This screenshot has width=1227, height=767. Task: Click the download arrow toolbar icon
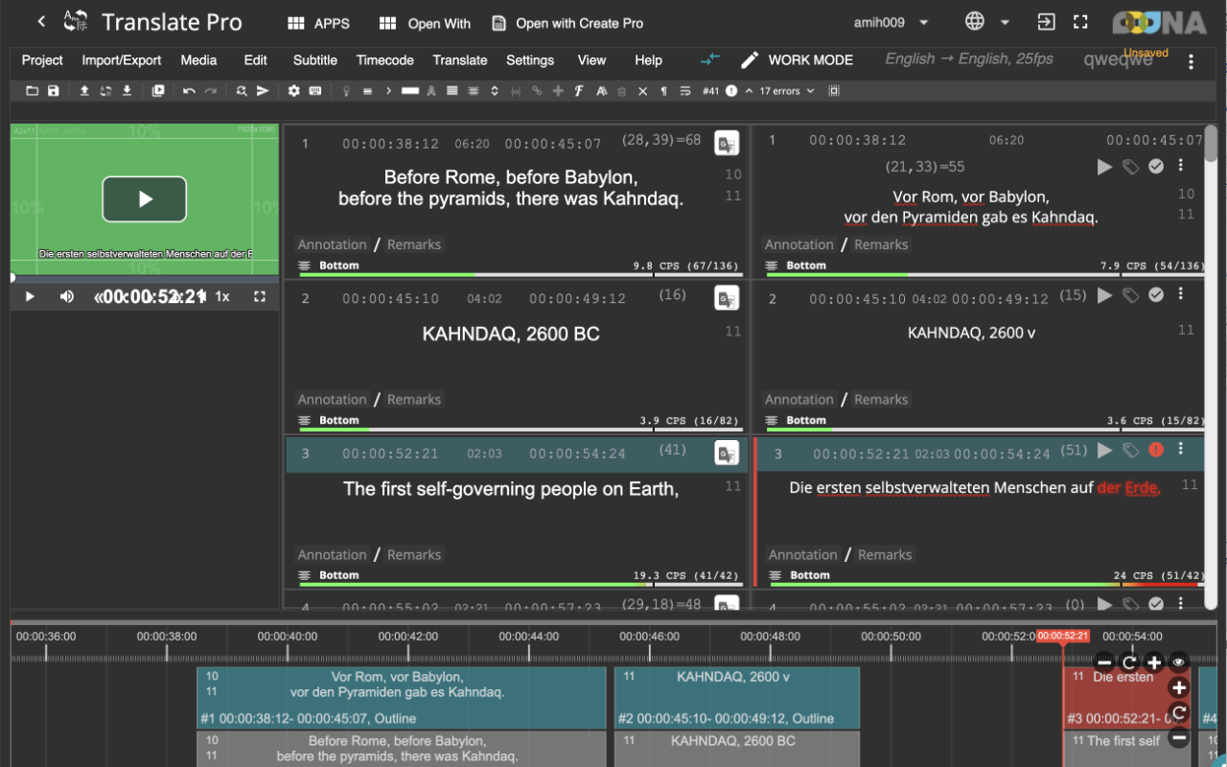127,91
